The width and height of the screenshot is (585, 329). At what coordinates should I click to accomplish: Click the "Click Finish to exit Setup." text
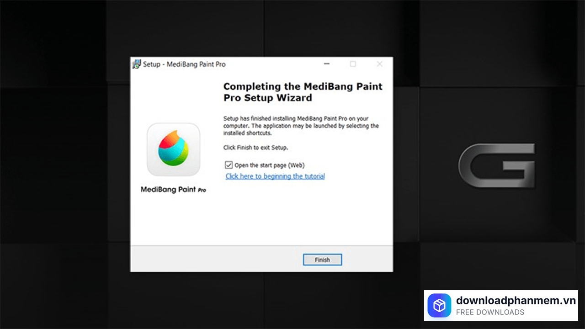click(255, 148)
